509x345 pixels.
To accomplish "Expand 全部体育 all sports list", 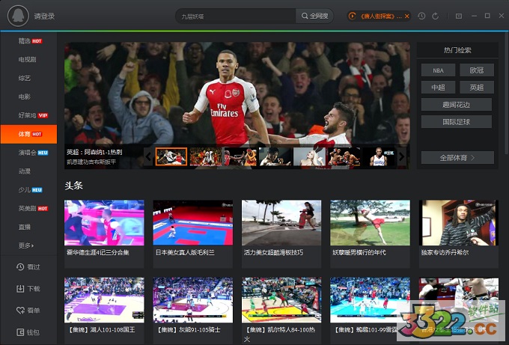I will [x=457, y=158].
